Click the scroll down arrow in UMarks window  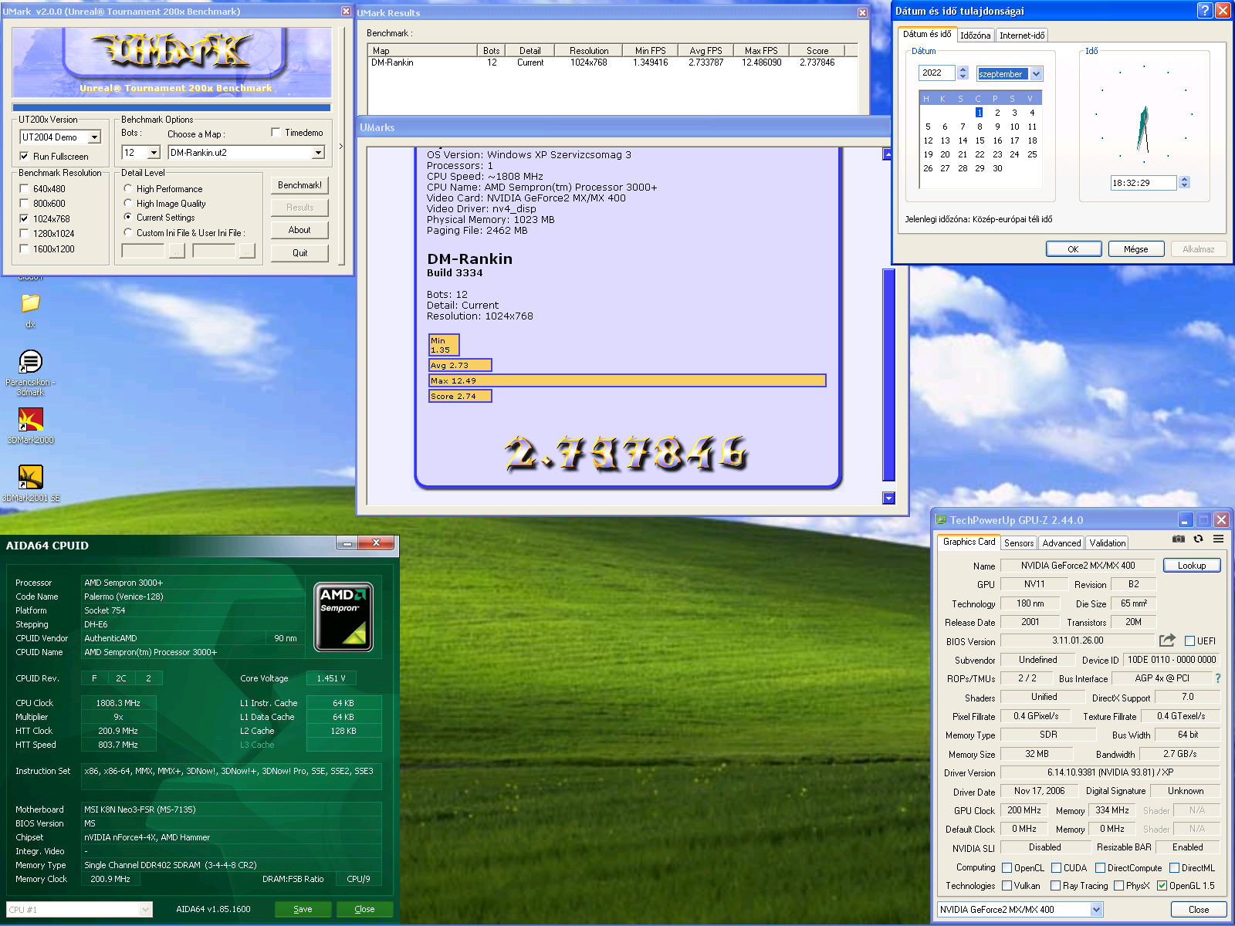click(x=888, y=498)
